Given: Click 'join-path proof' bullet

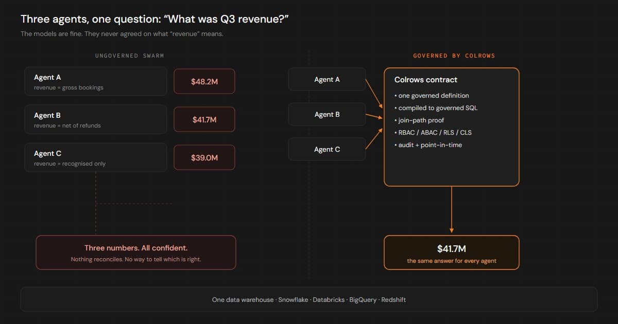Looking at the screenshot, I should [x=419, y=120].
